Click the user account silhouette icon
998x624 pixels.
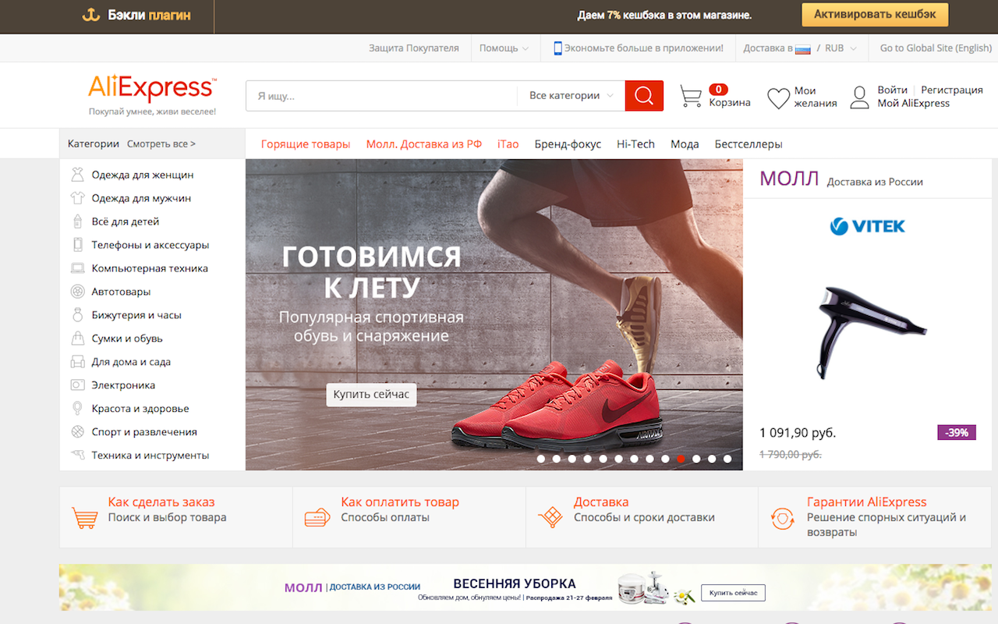(x=859, y=97)
